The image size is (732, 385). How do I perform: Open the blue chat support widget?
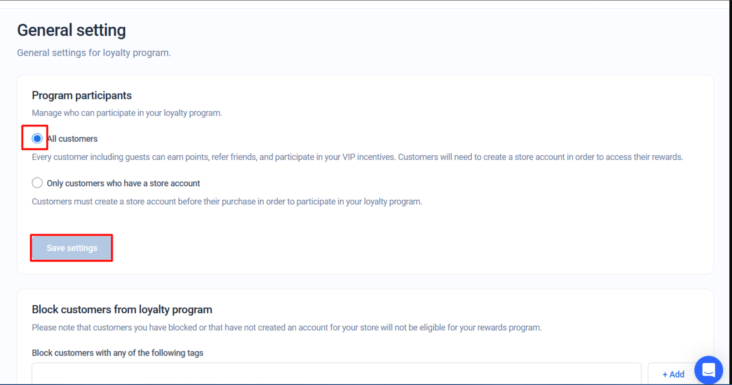click(x=708, y=370)
